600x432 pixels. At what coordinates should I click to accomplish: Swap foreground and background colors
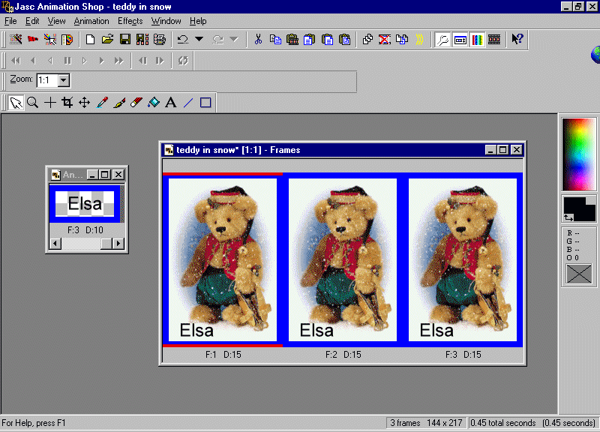point(568,217)
